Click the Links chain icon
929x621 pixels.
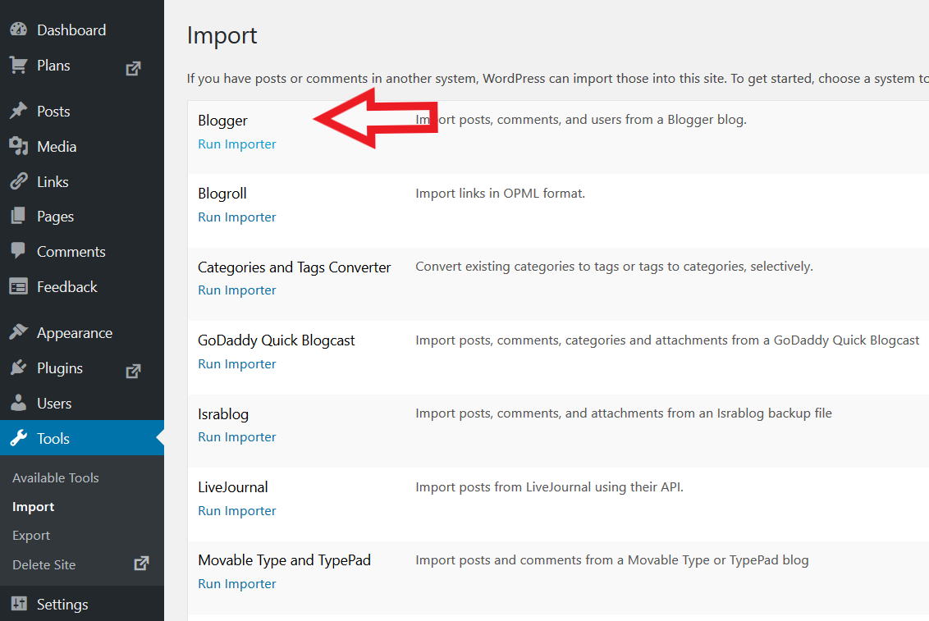pyautogui.click(x=18, y=181)
